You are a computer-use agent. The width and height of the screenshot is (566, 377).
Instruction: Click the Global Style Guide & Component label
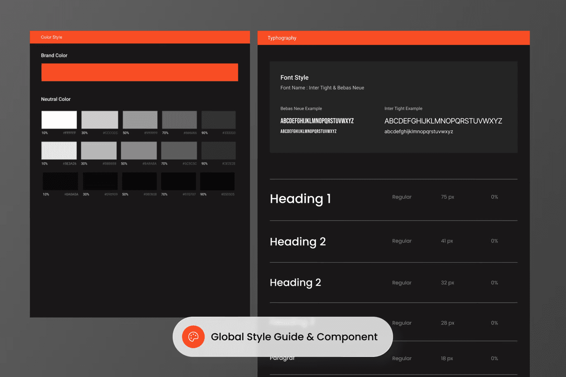coord(294,337)
